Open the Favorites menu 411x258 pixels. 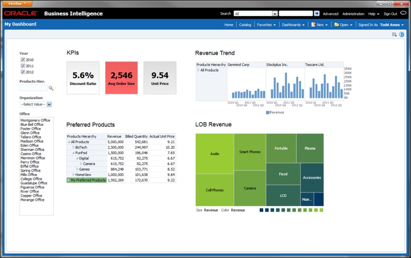pyautogui.click(x=267, y=25)
